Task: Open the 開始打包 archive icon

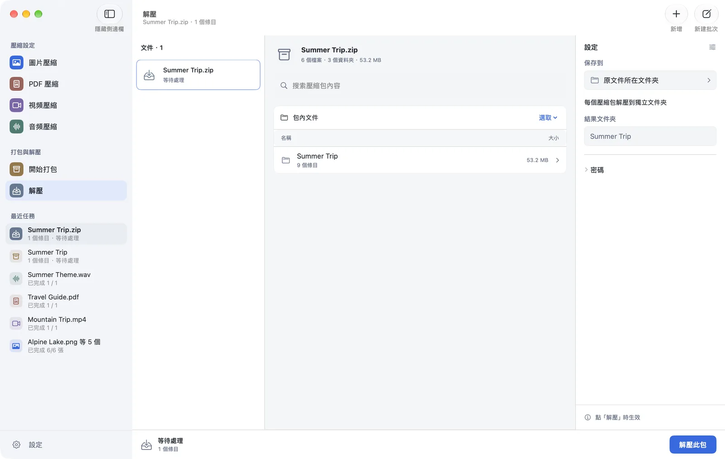Action: 17,169
